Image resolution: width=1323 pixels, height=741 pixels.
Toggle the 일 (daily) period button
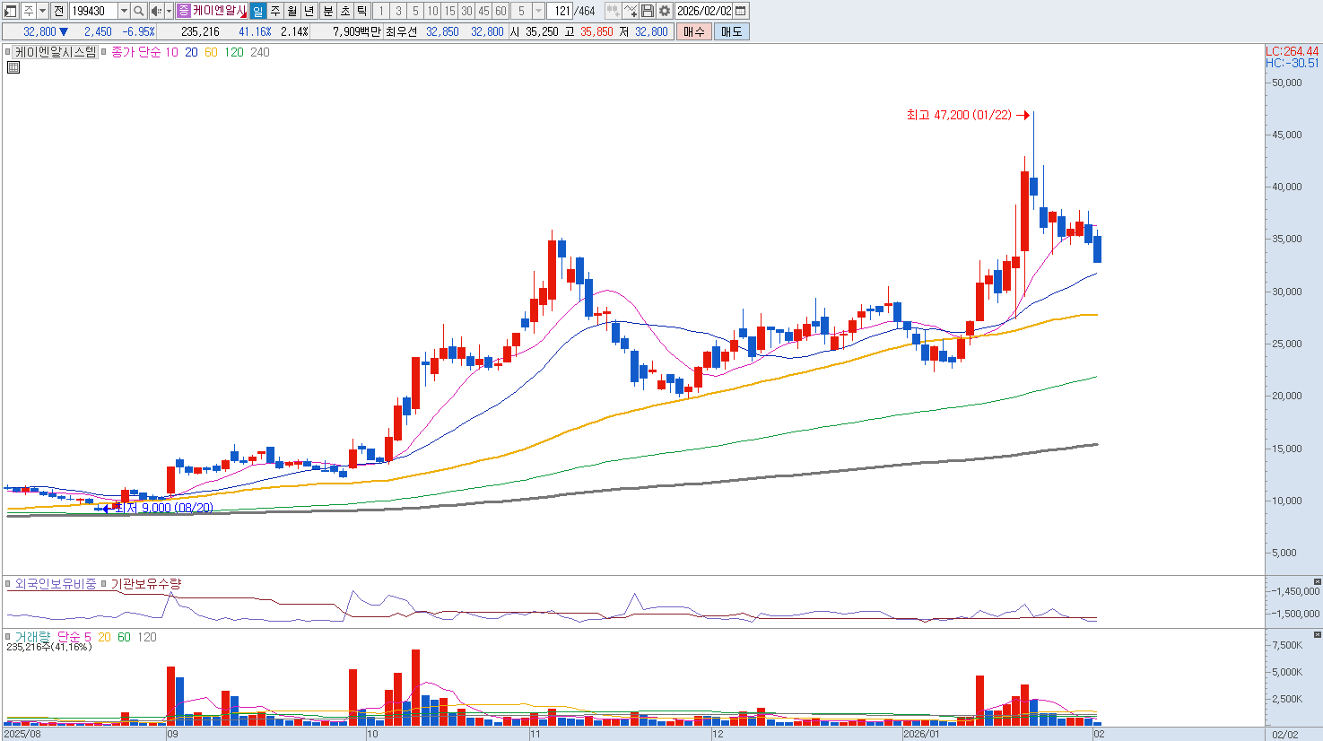(258, 11)
